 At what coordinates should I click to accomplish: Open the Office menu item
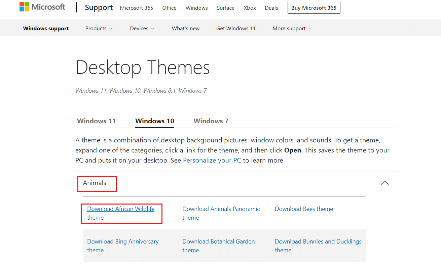click(x=169, y=8)
